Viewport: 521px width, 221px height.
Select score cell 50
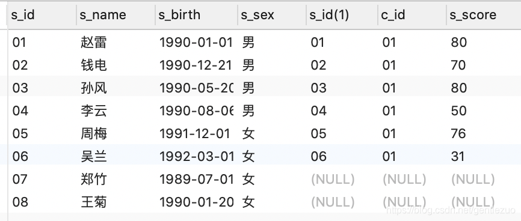[x=458, y=110]
